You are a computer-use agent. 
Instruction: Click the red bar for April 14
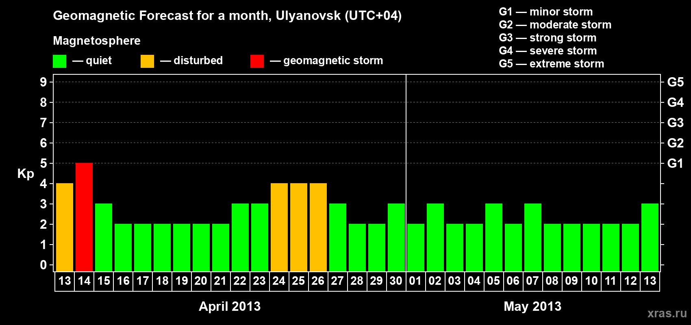(x=84, y=217)
